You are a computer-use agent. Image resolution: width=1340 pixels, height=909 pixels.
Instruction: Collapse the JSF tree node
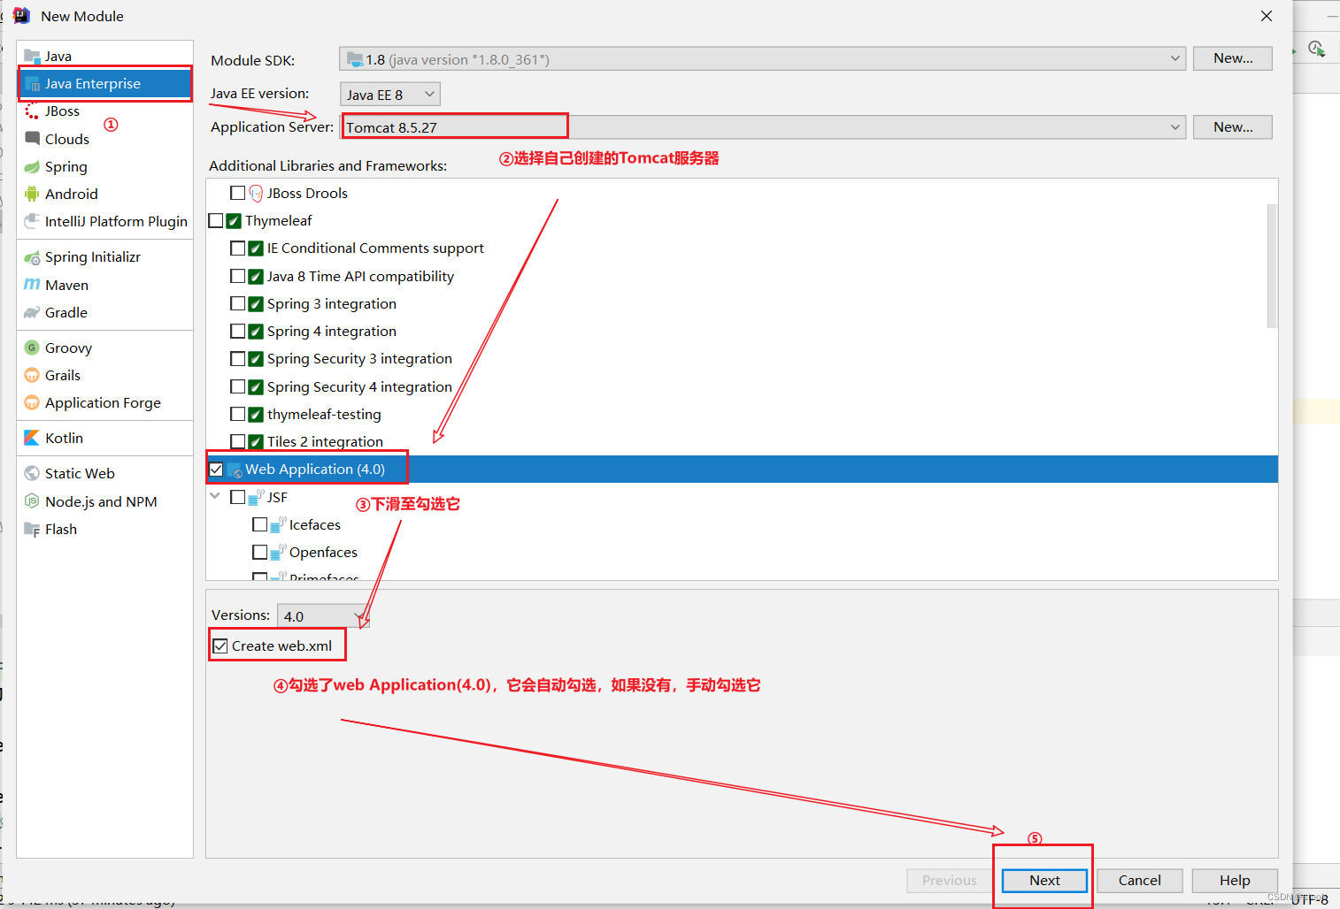215,496
